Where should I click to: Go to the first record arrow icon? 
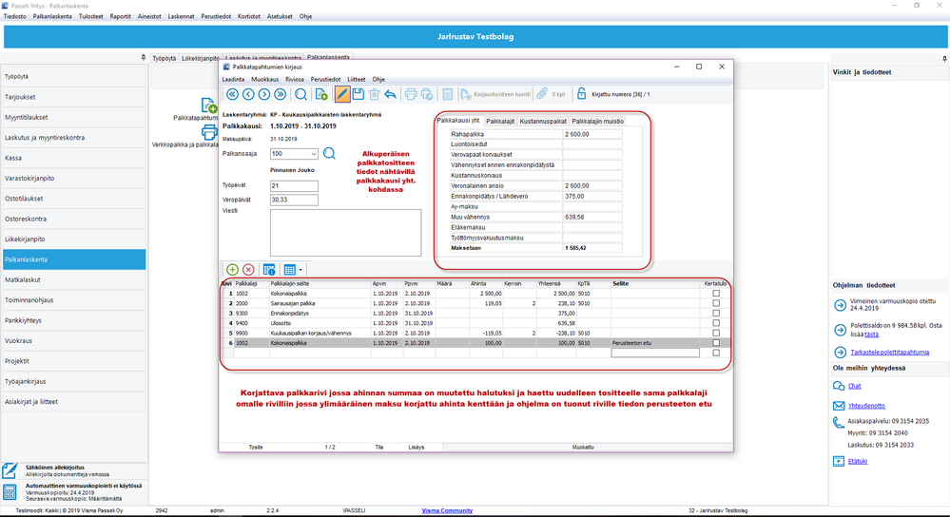(x=233, y=94)
